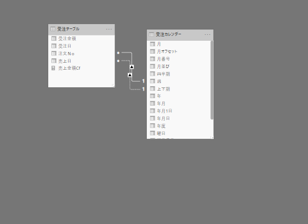Screen dimensions: 308x224
Task: Click calculator icon beside 売上金額Cf measure
Action: [x=53, y=68]
